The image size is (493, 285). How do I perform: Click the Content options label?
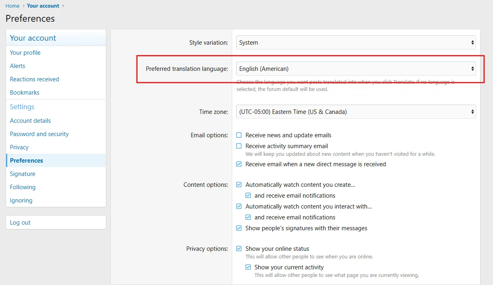(x=206, y=185)
